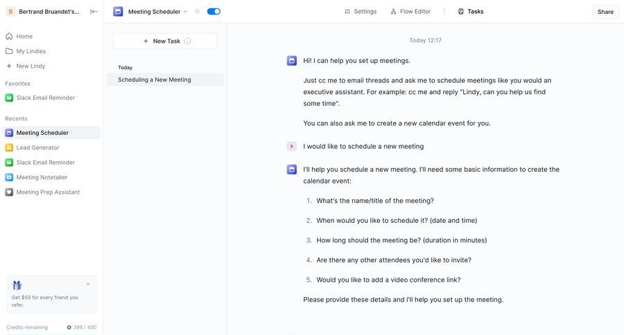Click 'Would you like to add a video conference link?'
The width and height of the screenshot is (624, 335).
(x=388, y=280)
